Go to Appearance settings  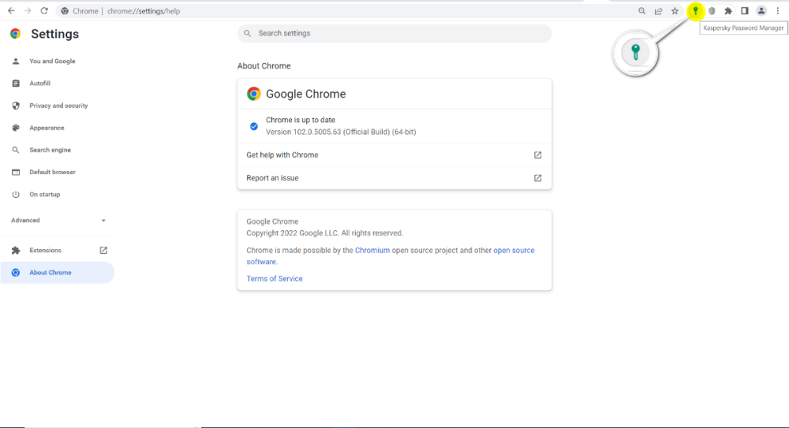pyautogui.click(x=47, y=128)
